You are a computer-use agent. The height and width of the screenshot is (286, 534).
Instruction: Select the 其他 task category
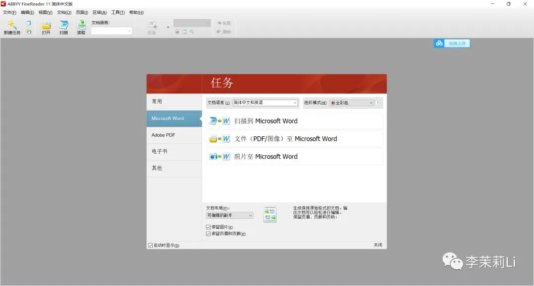(x=174, y=168)
